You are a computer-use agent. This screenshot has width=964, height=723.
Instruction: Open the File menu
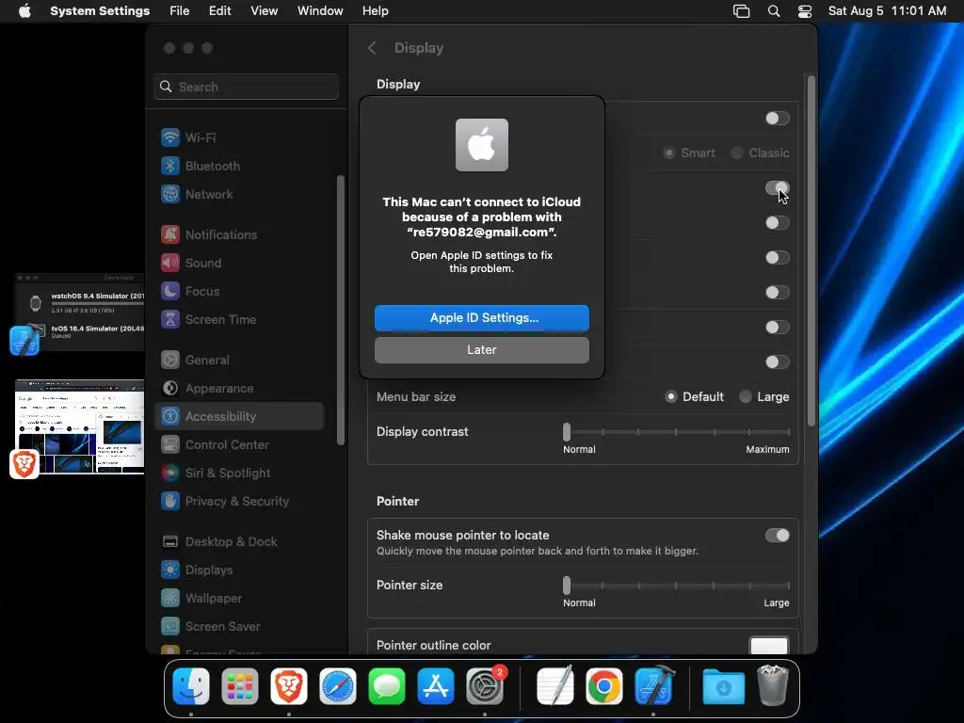click(x=180, y=11)
